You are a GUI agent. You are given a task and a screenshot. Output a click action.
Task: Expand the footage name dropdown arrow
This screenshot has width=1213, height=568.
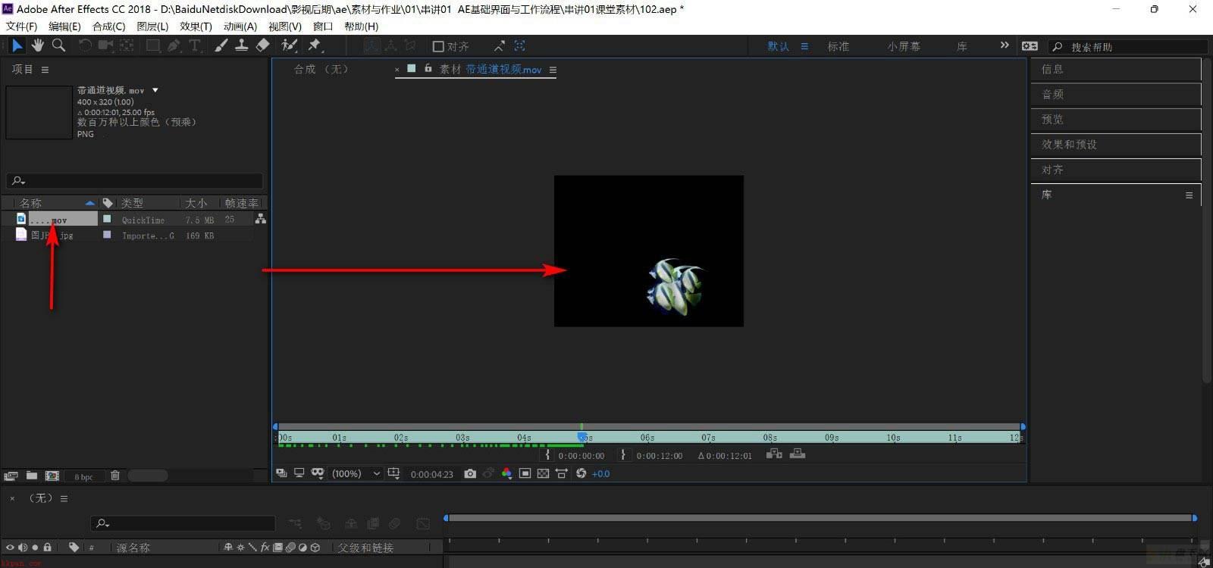coord(155,90)
